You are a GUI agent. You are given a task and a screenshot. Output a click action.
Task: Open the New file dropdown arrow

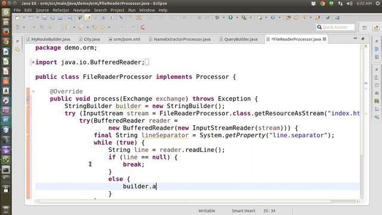(x=24, y=17)
